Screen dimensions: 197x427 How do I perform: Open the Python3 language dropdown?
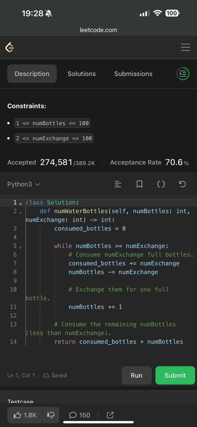[x=24, y=184]
